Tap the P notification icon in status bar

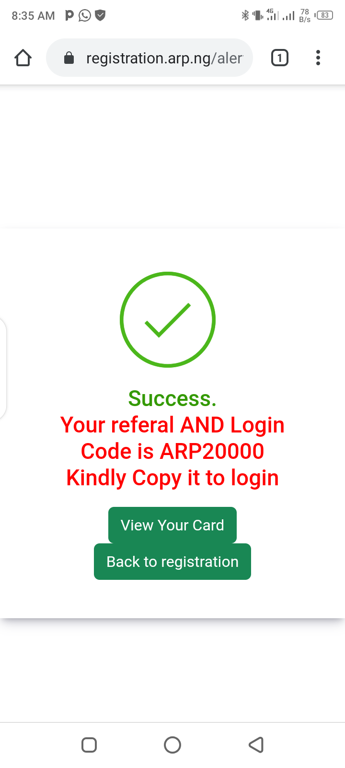69,15
